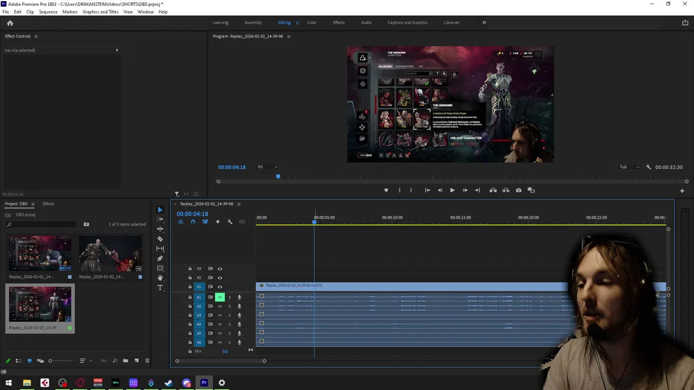Click the Quick Export share icon
This screenshot has height=390, width=694.
(x=685, y=23)
